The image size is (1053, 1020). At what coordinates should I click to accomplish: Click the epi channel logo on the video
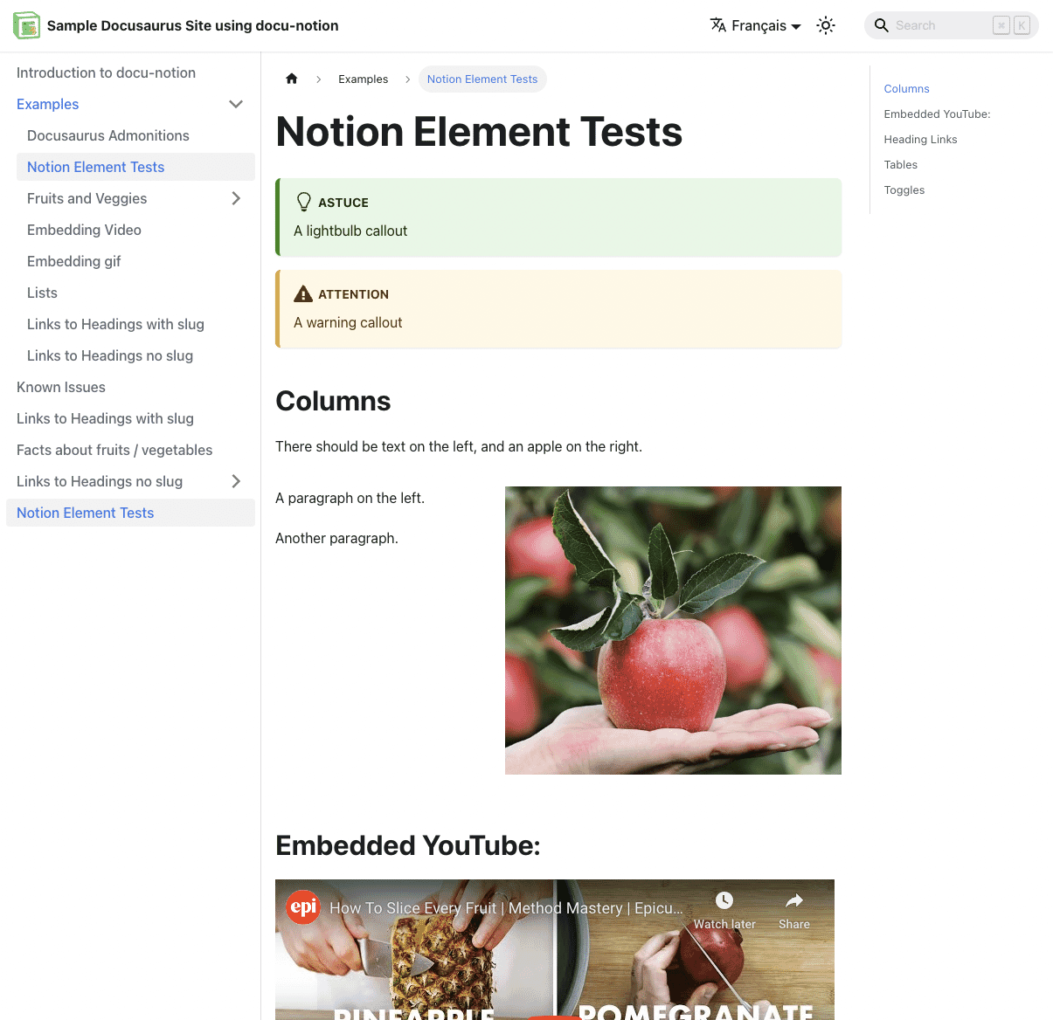(x=302, y=907)
